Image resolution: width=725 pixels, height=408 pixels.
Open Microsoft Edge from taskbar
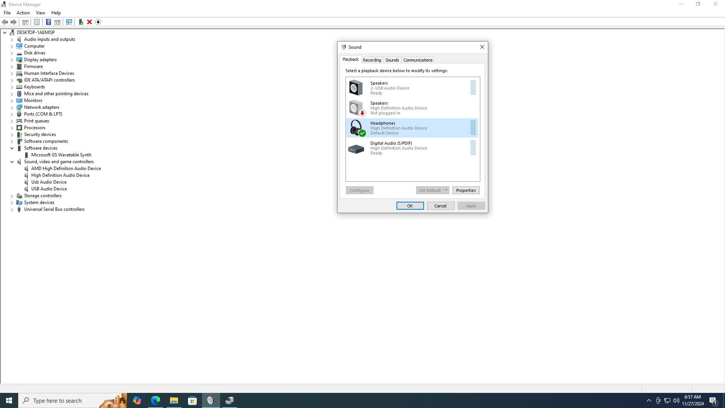[156, 400]
